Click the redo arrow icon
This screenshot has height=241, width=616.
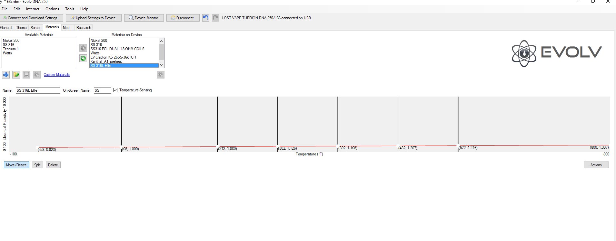[x=215, y=18]
